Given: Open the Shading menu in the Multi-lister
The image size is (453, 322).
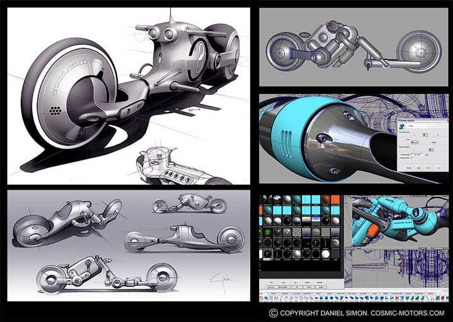Looking at the screenshot, I should (x=320, y=282).
